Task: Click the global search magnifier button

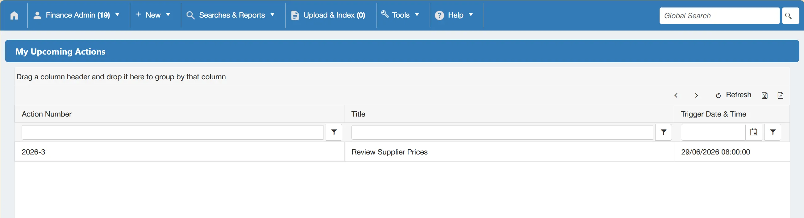Action: [x=790, y=16]
